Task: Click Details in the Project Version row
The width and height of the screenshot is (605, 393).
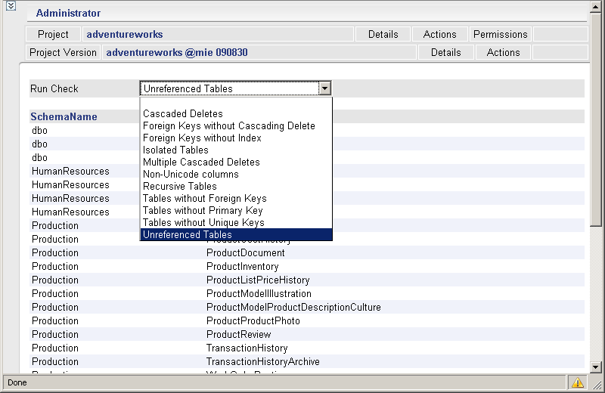Action: click(445, 52)
